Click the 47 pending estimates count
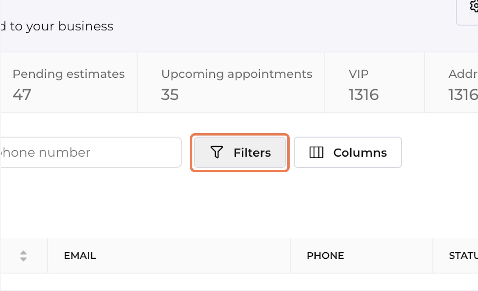478x291 pixels. [x=22, y=94]
